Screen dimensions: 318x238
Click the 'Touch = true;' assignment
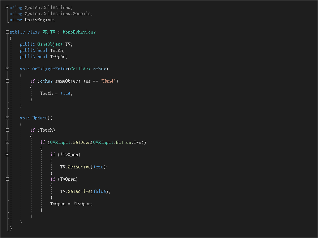(56, 93)
